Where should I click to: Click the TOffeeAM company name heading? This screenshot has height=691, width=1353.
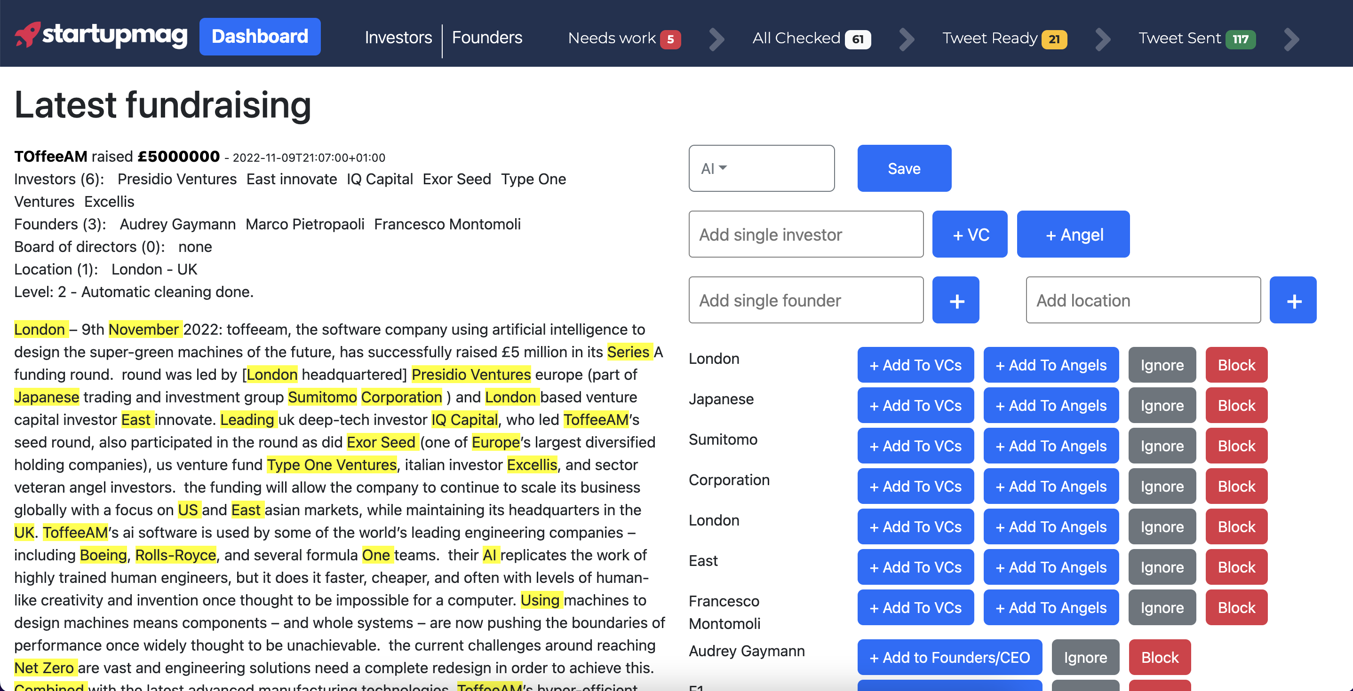point(50,157)
